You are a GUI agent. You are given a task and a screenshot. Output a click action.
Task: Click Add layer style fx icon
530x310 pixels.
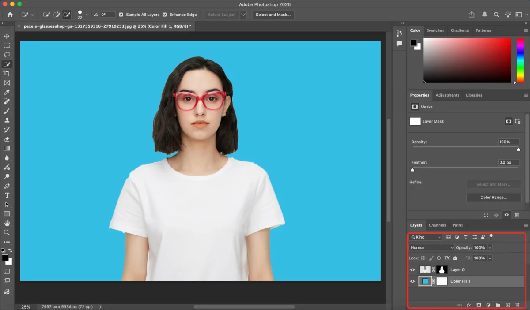click(x=469, y=305)
